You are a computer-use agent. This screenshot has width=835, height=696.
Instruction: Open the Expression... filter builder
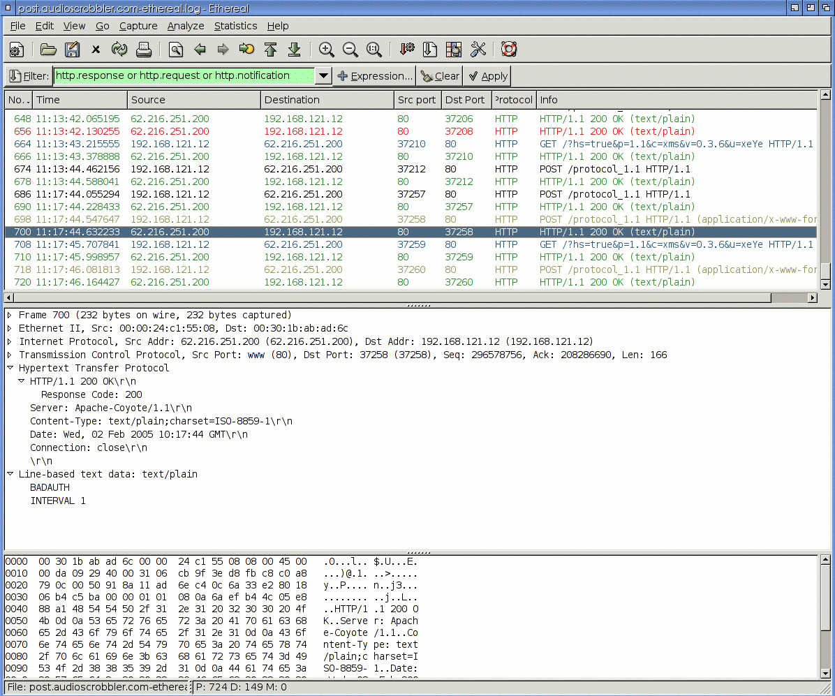(x=375, y=76)
